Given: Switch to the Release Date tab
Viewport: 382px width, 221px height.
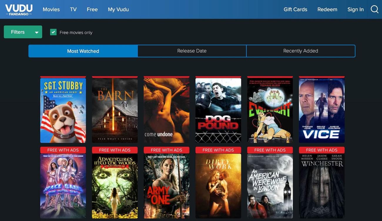Looking at the screenshot, I should click(192, 51).
